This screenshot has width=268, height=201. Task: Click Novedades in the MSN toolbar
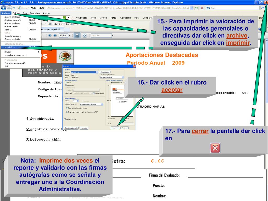pyautogui.click(x=82, y=18)
